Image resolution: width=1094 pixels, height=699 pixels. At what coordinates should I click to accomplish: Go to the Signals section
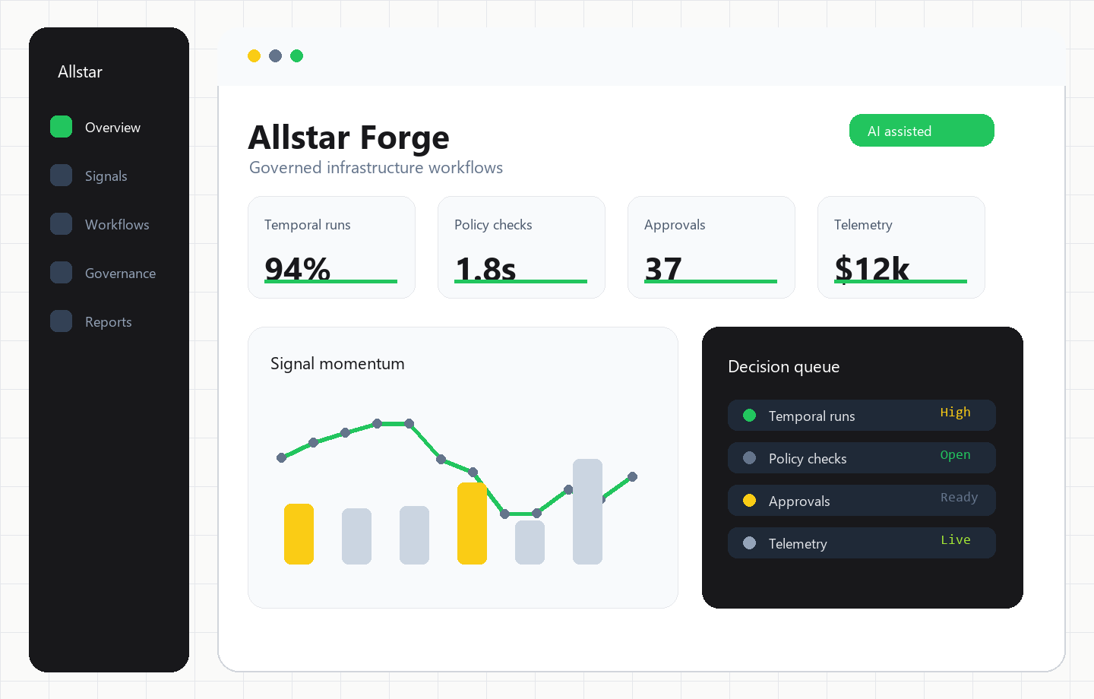(106, 176)
